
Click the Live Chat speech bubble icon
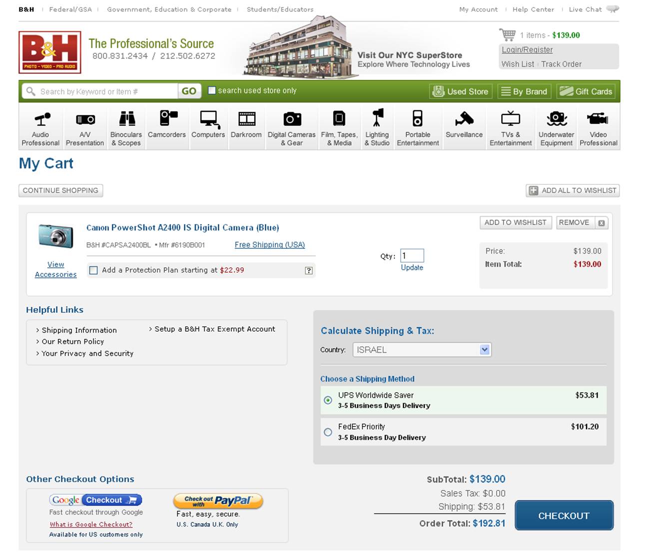tap(613, 9)
